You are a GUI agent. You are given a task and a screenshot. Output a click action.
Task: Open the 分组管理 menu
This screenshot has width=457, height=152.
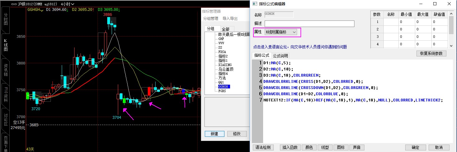point(211,19)
